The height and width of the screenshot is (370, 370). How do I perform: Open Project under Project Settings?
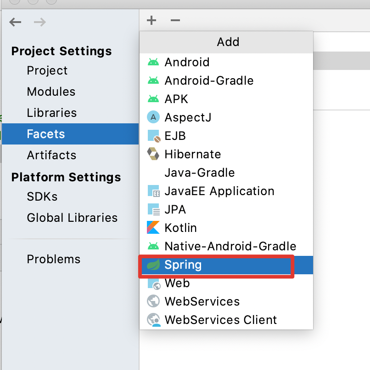[x=47, y=71]
